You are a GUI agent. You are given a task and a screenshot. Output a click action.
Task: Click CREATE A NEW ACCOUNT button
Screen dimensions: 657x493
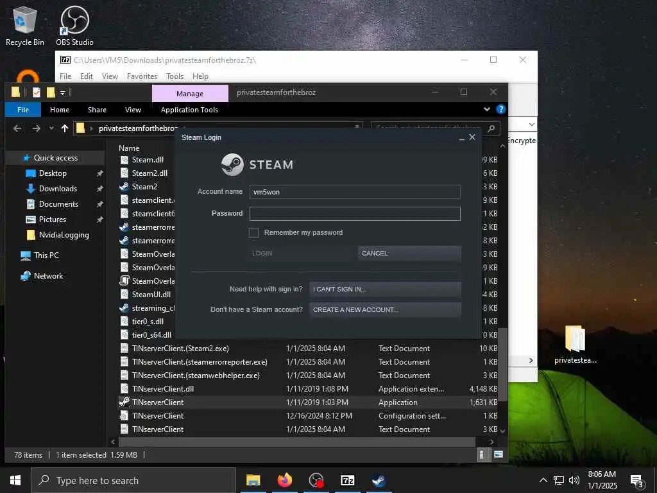click(385, 310)
